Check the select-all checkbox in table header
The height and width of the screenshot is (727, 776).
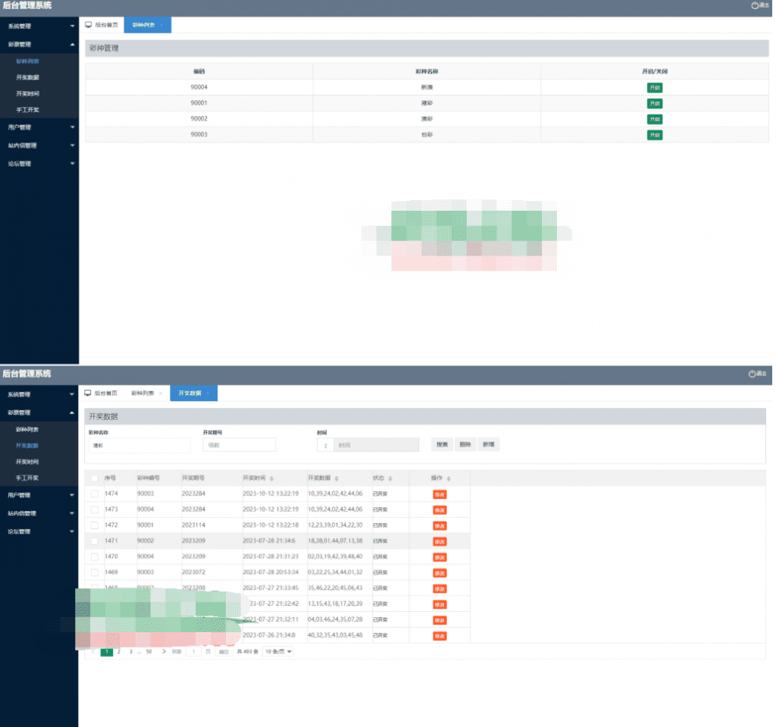pyautogui.click(x=95, y=478)
